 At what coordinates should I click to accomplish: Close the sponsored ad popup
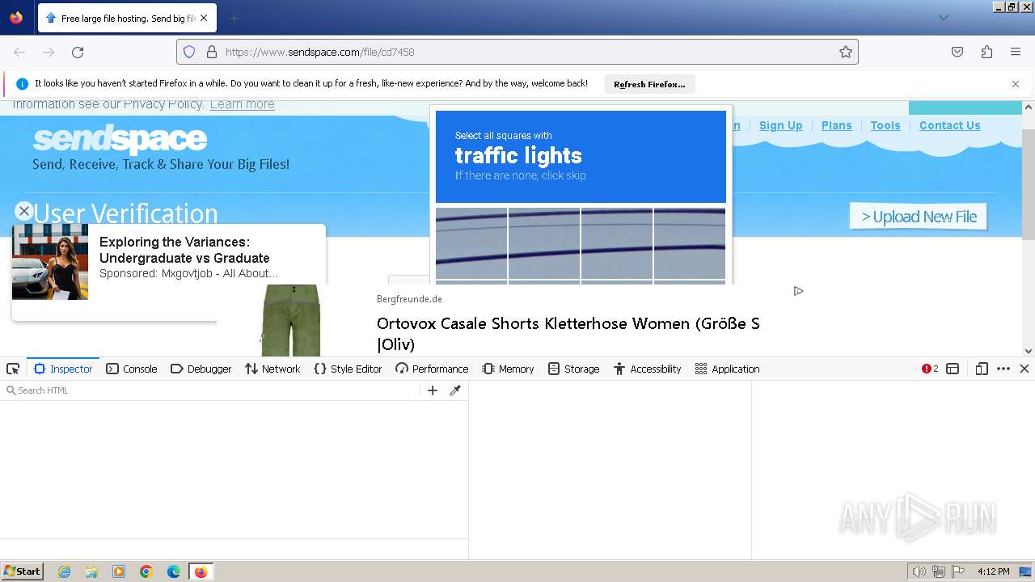click(x=24, y=211)
